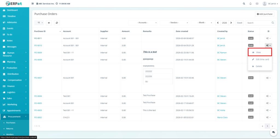This screenshot has width=280, height=139.
Task: Open the Accounts filter dropdown
Action: point(144,23)
